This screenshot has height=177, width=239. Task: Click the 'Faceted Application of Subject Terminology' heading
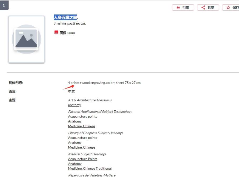[100, 112]
